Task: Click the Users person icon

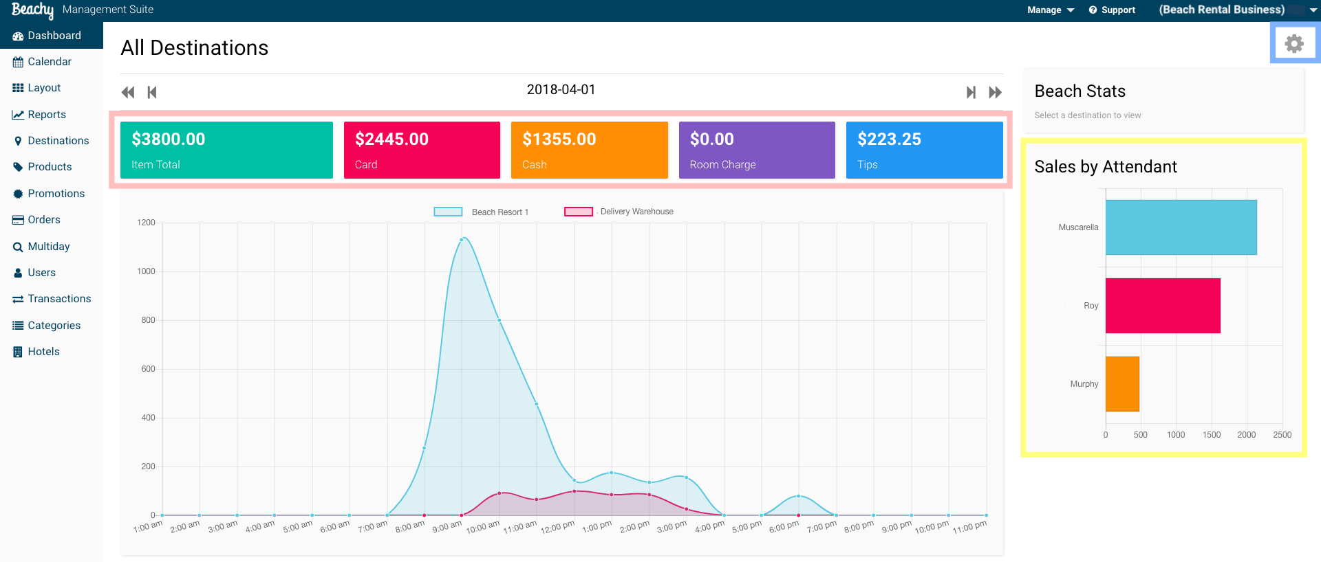Action: pos(18,273)
